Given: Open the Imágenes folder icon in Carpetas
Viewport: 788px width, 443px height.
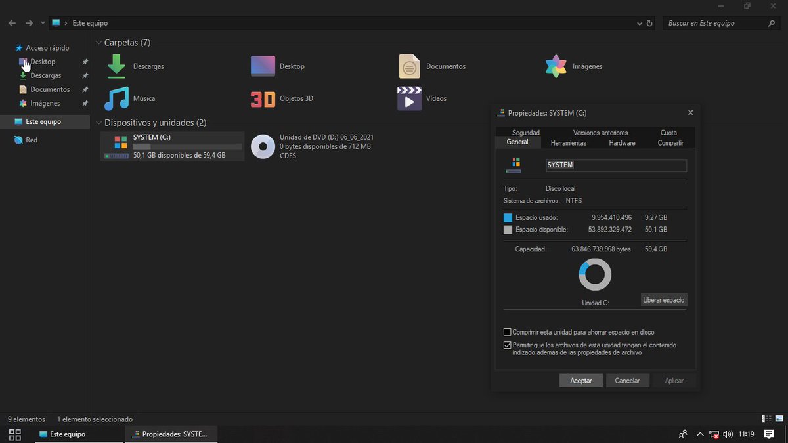Looking at the screenshot, I should click(x=556, y=66).
